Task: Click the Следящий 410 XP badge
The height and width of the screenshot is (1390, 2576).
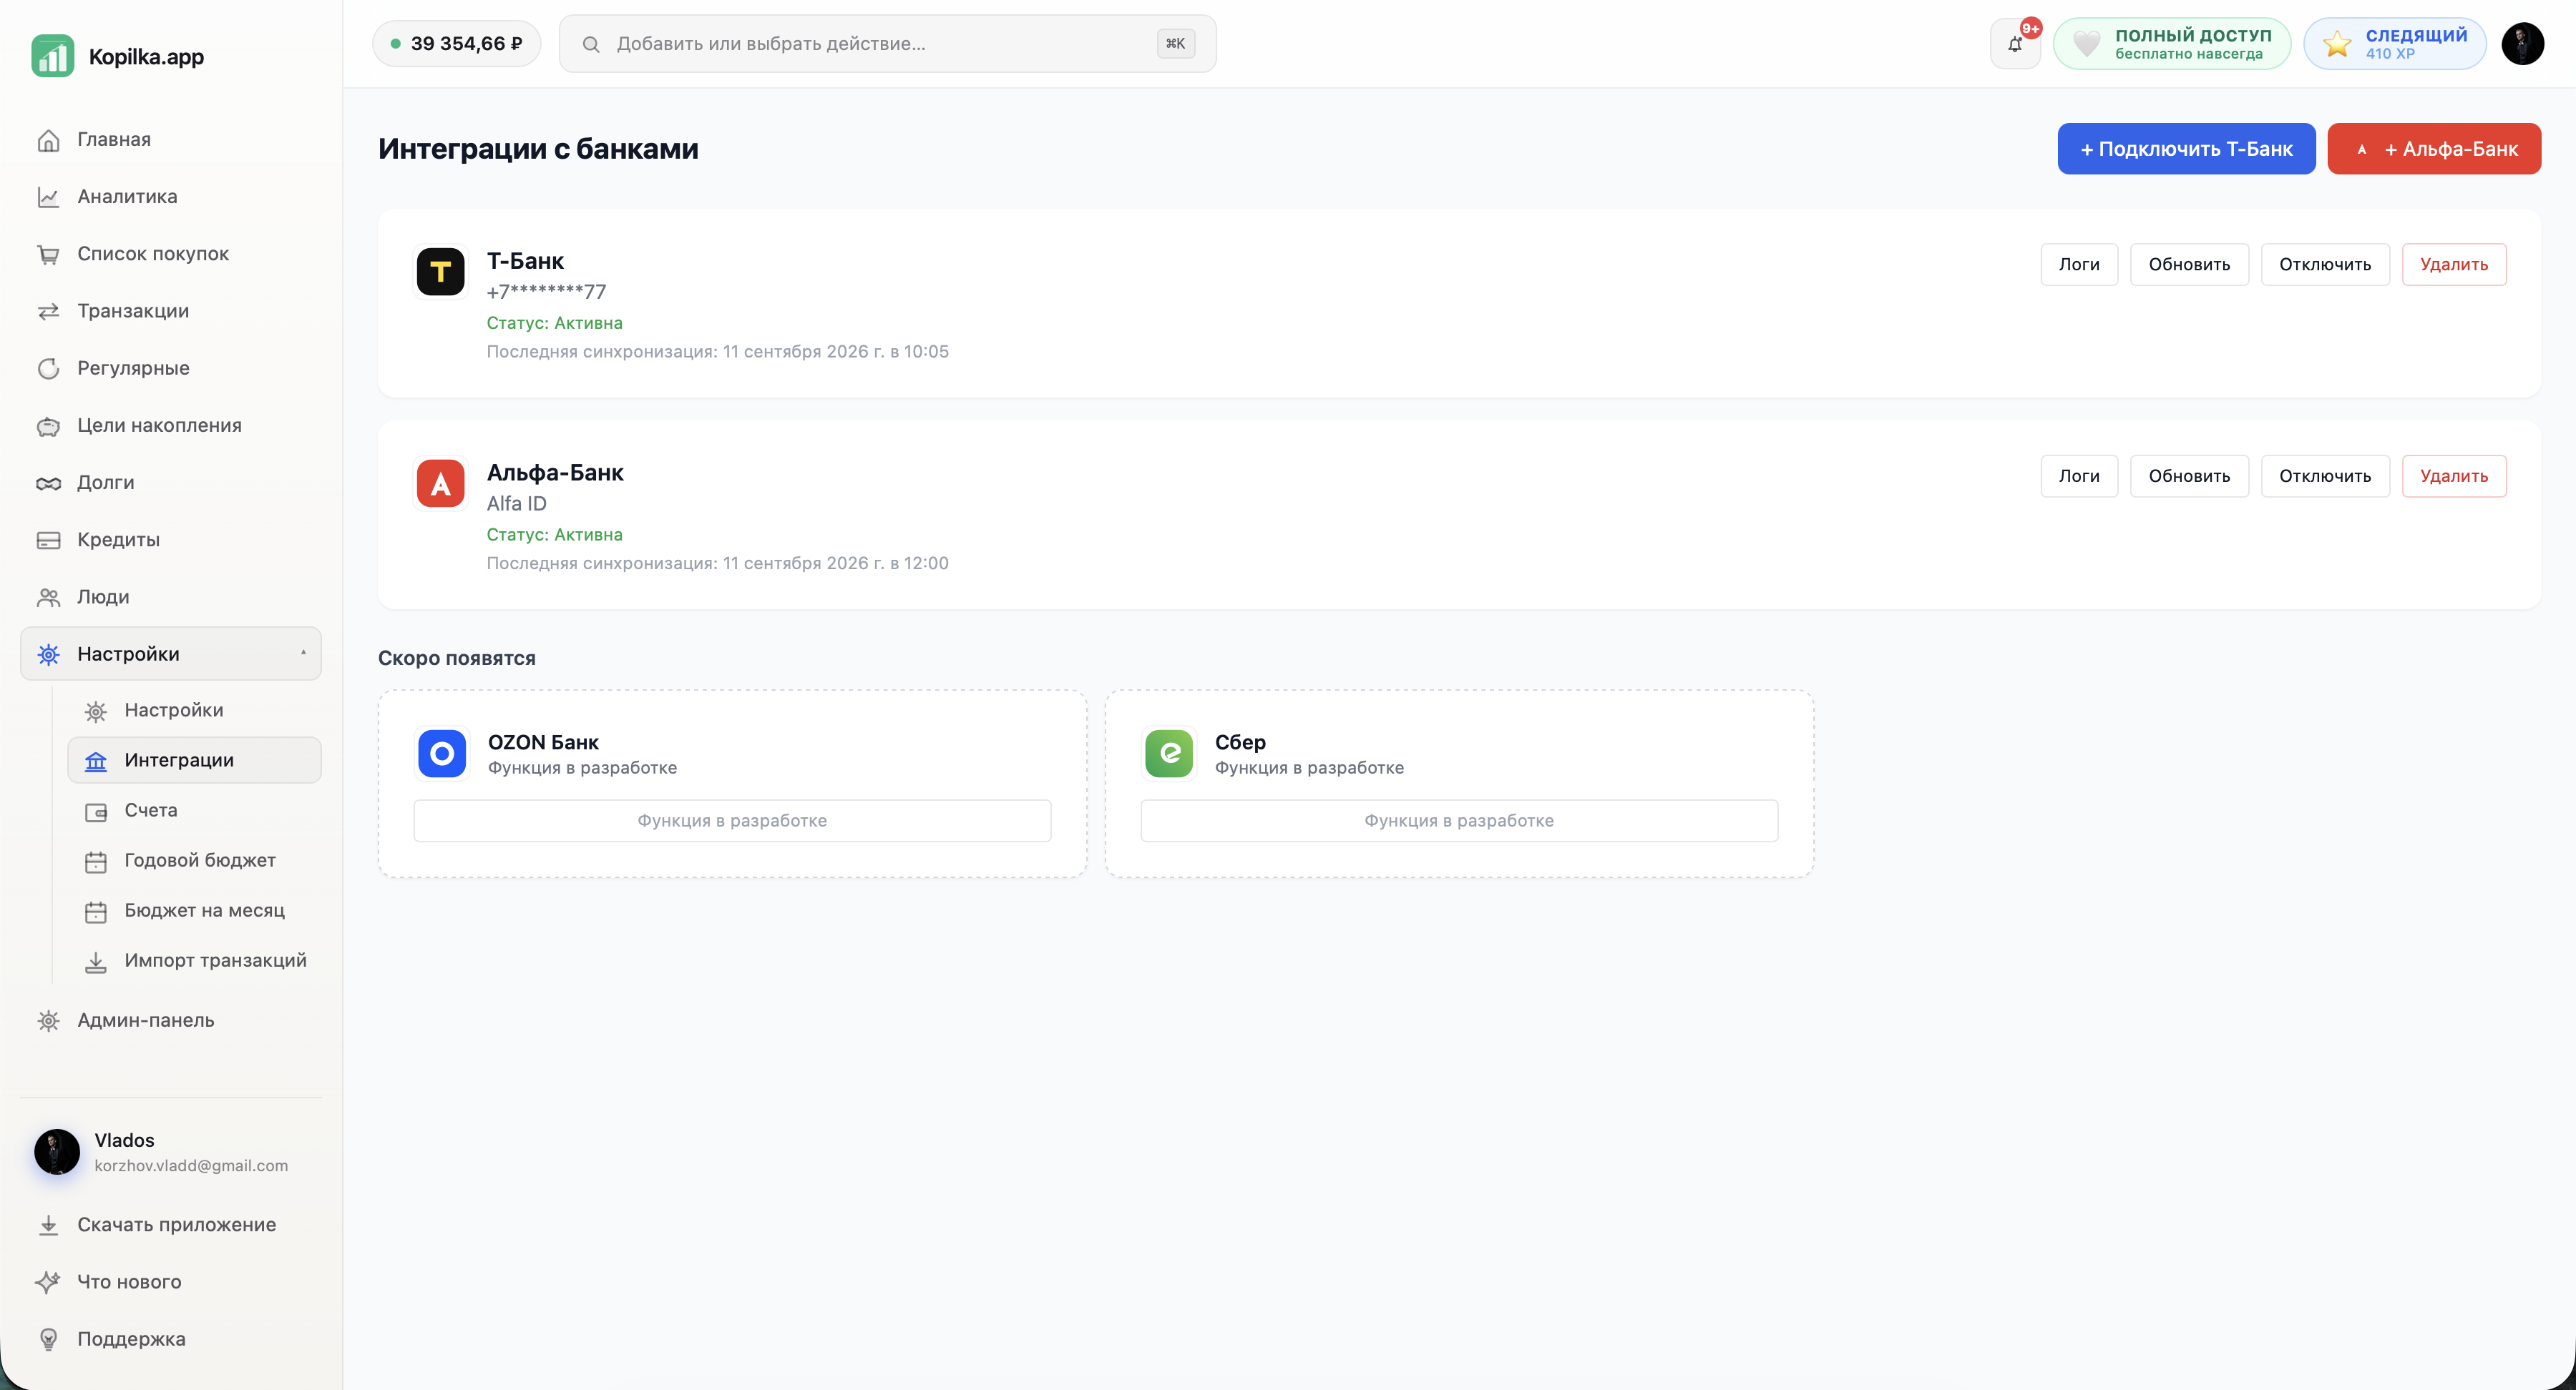Action: 2395,44
